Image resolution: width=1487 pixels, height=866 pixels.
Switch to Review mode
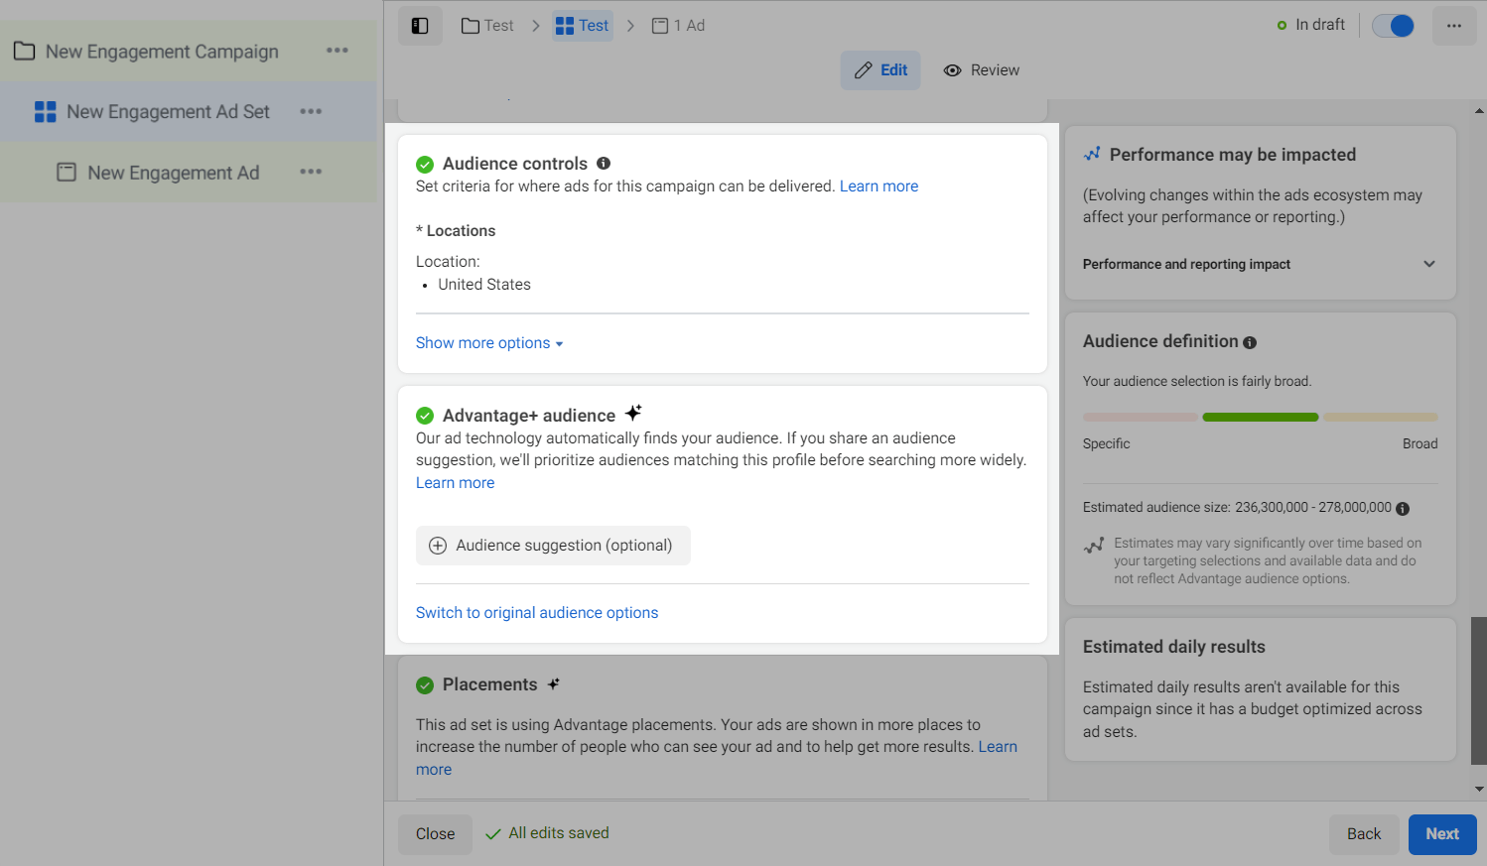982,70
